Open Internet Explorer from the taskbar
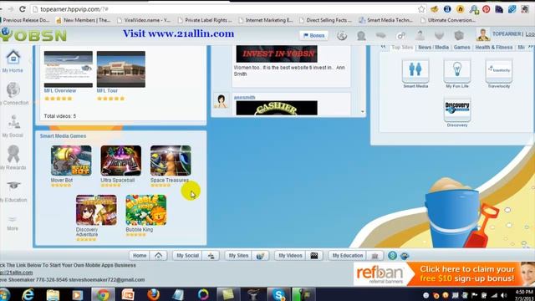The height and width of the screenshot is (301, 535). pyautogui.click(x=28, y=294)
